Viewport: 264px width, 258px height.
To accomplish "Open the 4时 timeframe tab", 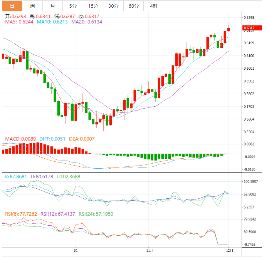I will point(153,6).
